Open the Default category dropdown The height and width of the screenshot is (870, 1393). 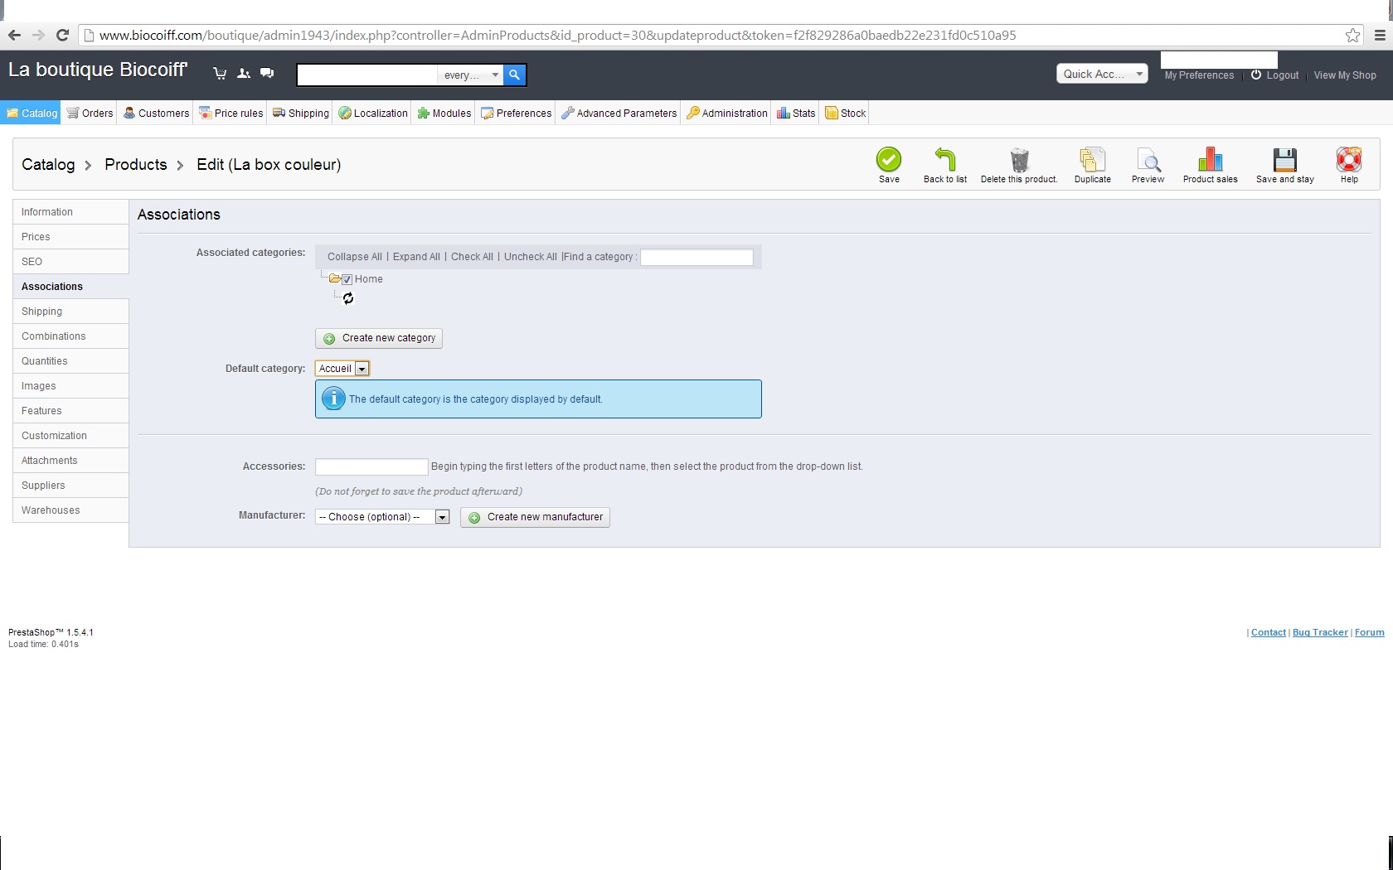point(342,369)
